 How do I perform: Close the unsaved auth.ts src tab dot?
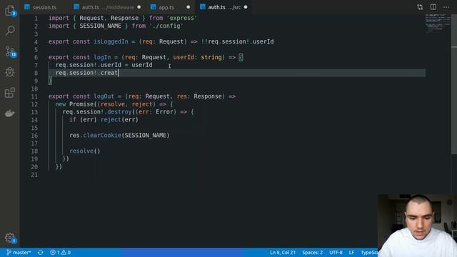pos(246,7)
